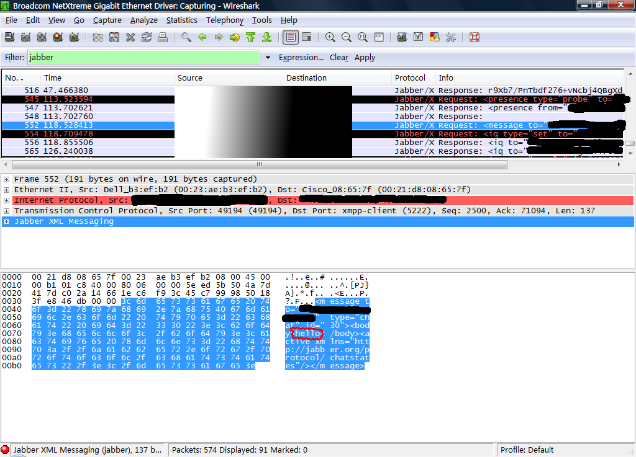This screenshot has width=636, height=457.
Task: Jump to the last packet
Action: pyautogui.click(x=266, y=38)
